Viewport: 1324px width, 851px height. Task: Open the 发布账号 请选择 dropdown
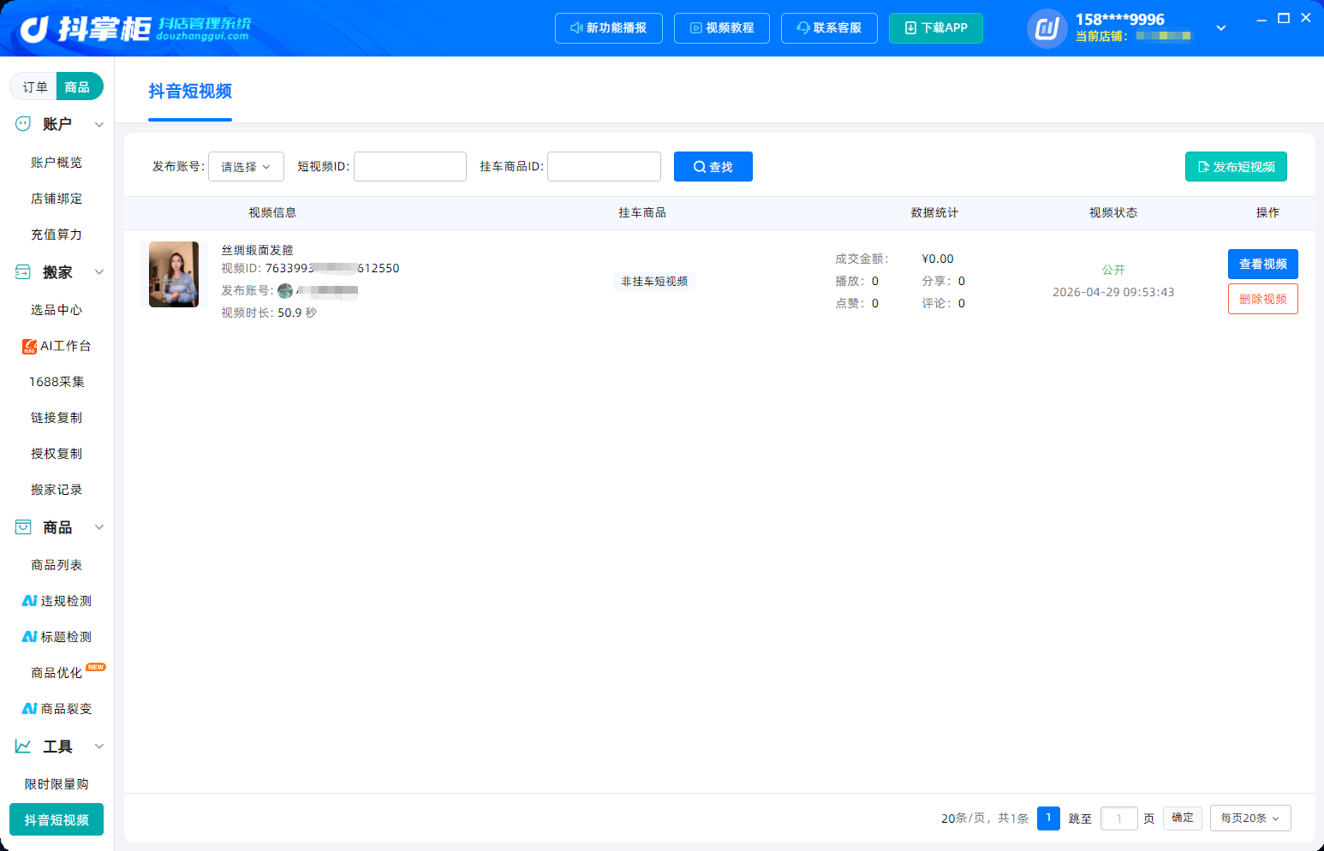click(x=247, y=167)
